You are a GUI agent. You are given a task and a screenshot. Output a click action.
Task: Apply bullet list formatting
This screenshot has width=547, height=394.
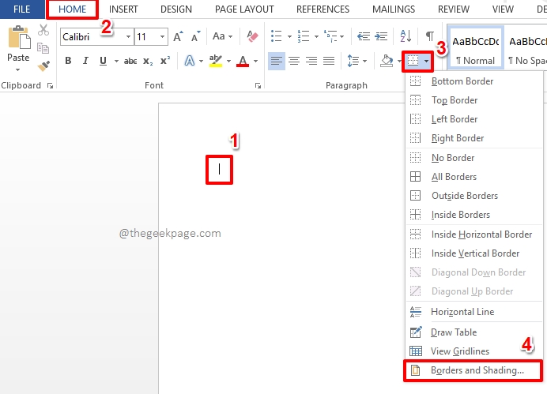pyautogui.click(x=277, y=36)
